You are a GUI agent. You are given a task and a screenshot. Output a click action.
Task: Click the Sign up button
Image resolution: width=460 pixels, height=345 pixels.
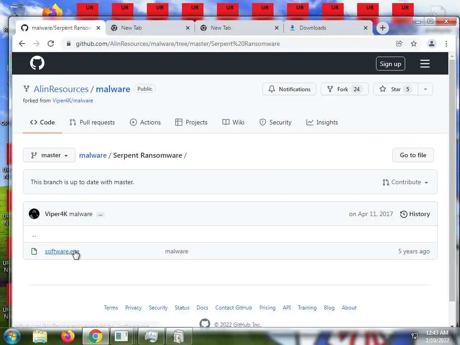point(390,64)
